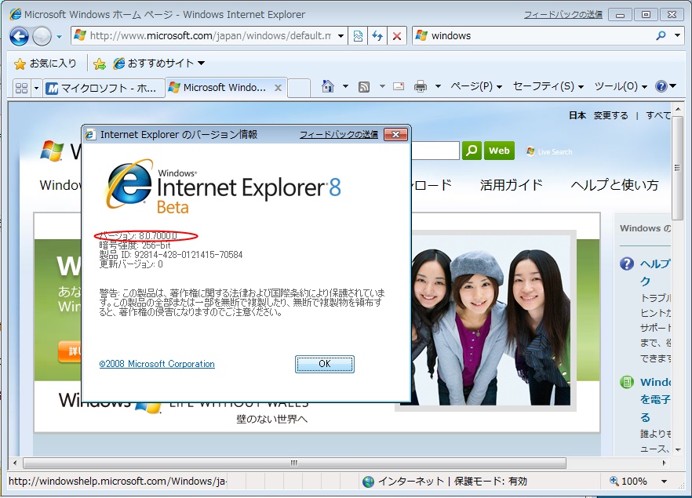Expand zoom level dropdown arrow in status bar

tap(664, 482)
